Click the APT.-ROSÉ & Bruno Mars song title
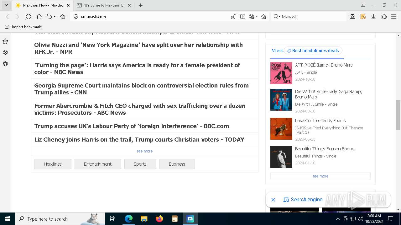The height and width of the screenshot is (225, 401). click(x=324, y=65)
